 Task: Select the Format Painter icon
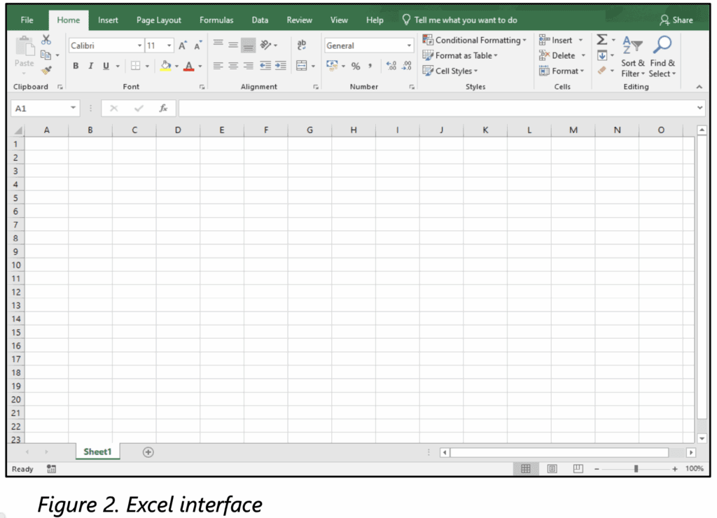coord(46,70)
